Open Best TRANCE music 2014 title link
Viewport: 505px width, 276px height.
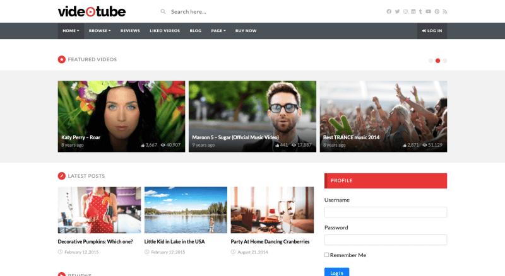tap(352, 137)
